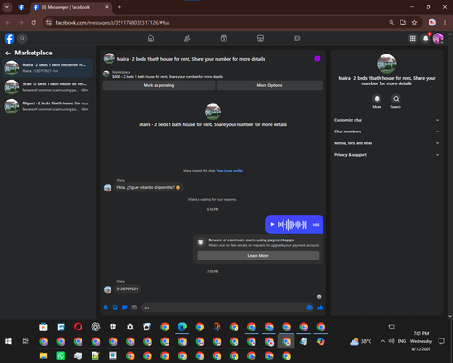This screenshot has width=453, height=363.
Task: Open the emoji picker in message box
Action: pos(309,308)
